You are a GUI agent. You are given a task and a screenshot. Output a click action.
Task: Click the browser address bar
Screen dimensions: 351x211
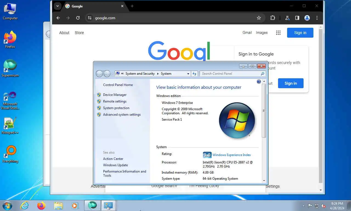(175, 18)
